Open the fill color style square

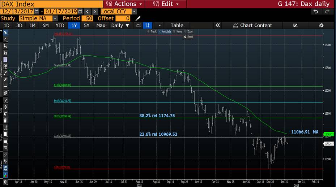pyautogui.click(x=5, y=134)
